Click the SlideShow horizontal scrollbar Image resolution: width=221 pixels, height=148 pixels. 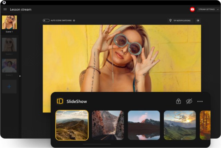coord(97,144)
